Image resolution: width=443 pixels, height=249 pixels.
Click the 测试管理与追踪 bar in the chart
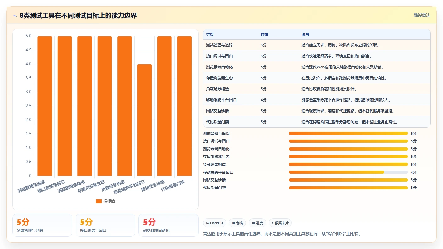point(45,106)
